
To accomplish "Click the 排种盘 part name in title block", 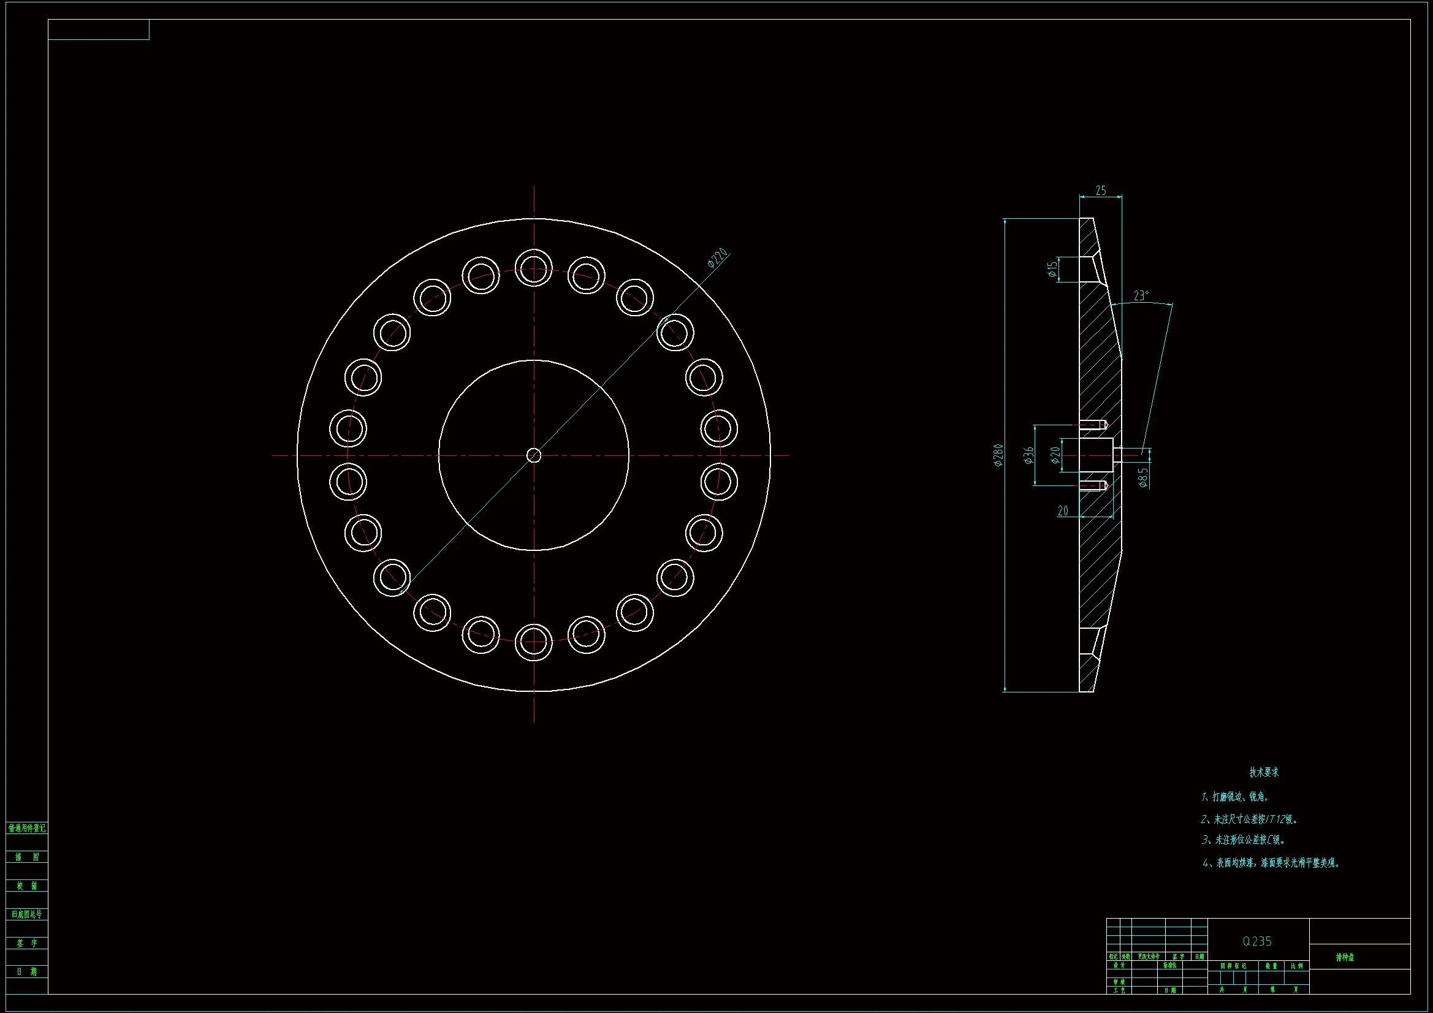I will click(x=1344, y=957).
